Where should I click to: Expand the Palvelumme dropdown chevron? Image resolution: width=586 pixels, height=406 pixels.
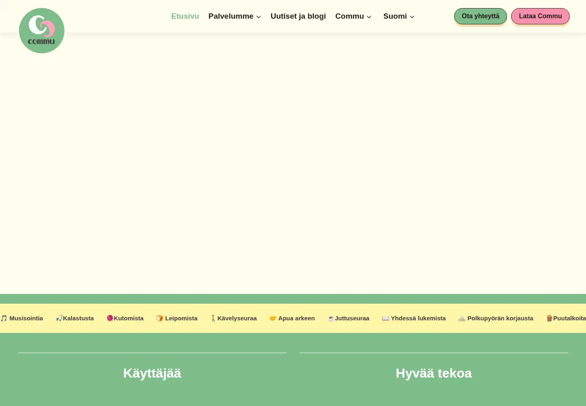pyautogui.click(x=258, y=17)
